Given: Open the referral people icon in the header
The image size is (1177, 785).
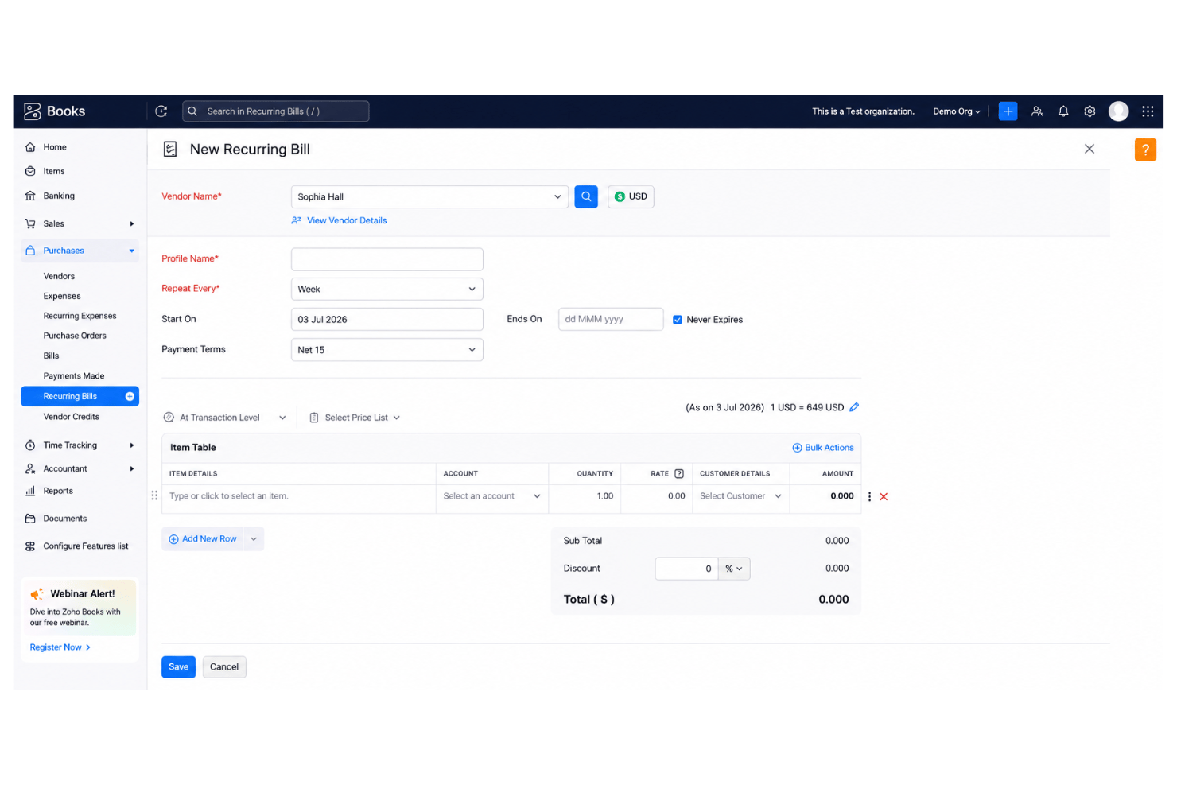Looking at the screenshot, I should pyautogui.click(x=1037, y=111).
